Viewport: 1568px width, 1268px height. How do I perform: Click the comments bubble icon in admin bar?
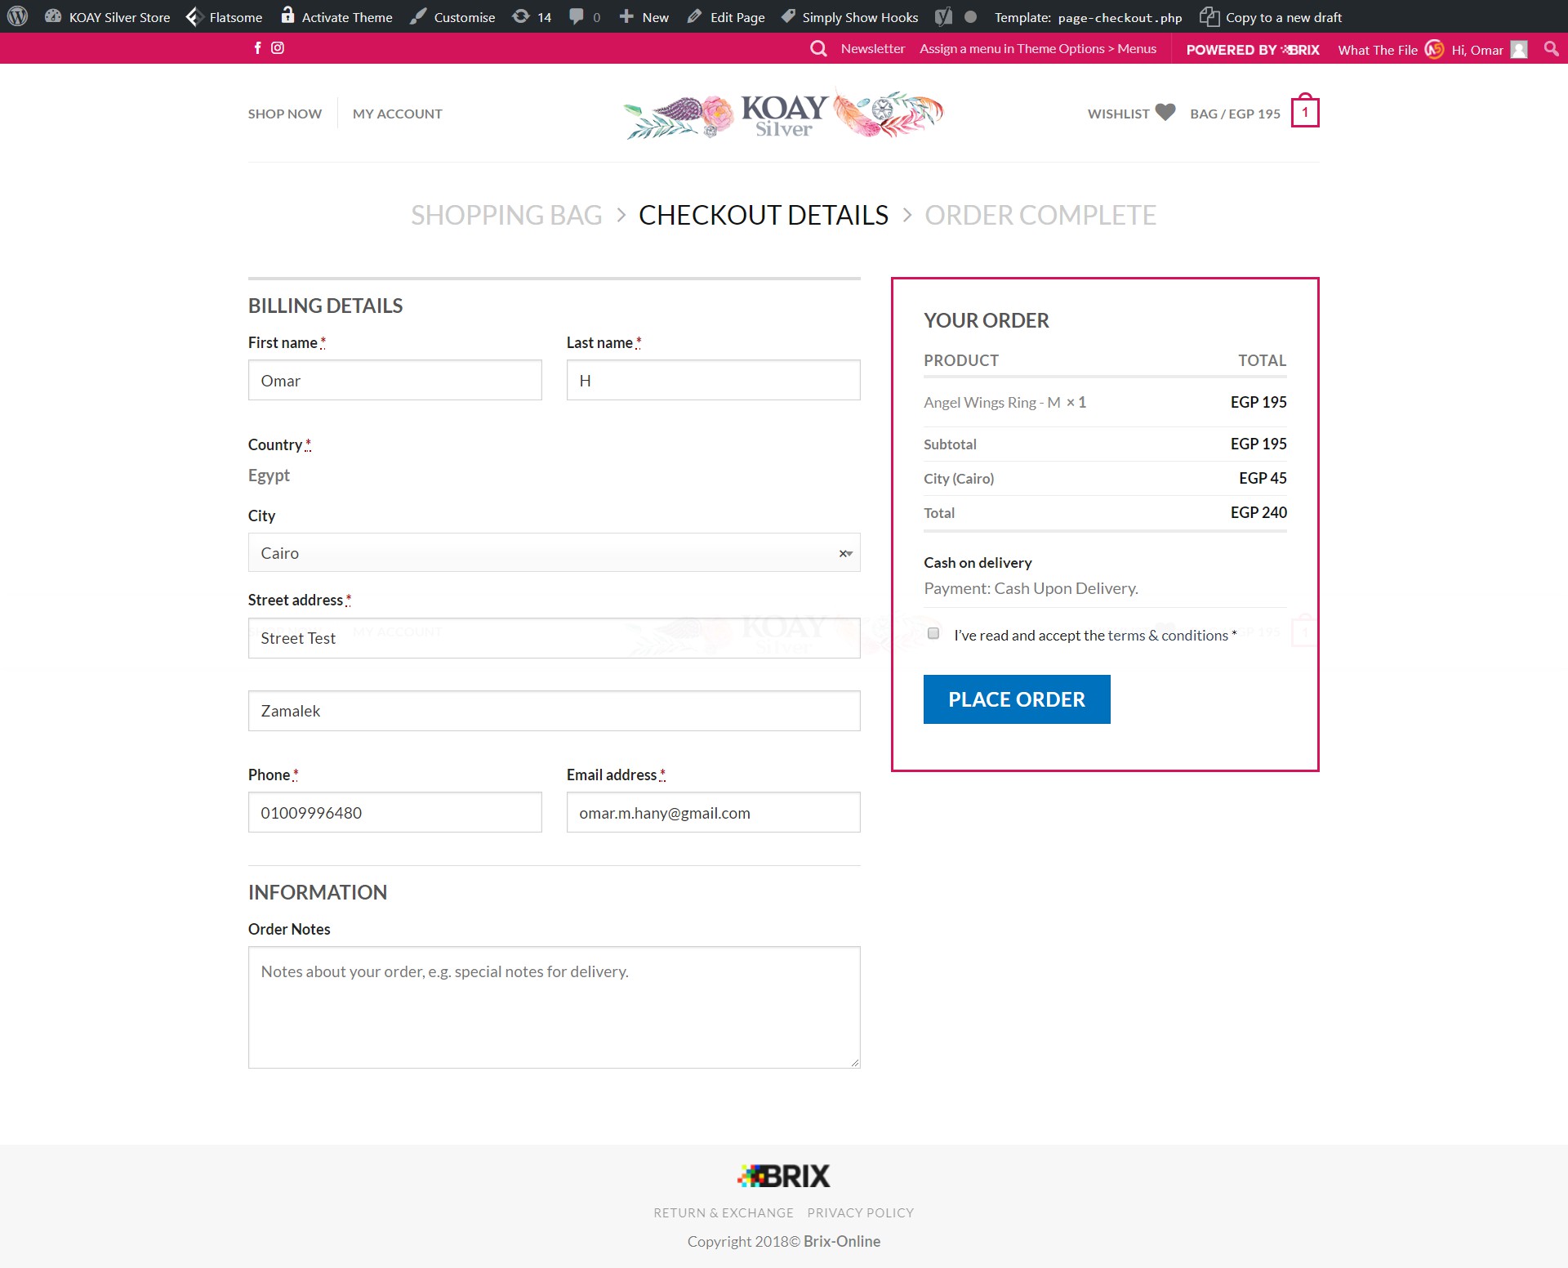pos(577,16)
